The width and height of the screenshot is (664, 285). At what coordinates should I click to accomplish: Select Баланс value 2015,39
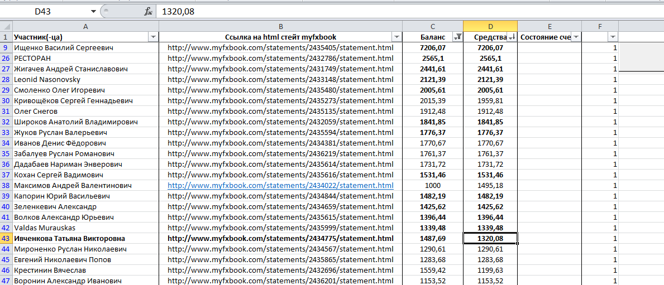[432, 100]
